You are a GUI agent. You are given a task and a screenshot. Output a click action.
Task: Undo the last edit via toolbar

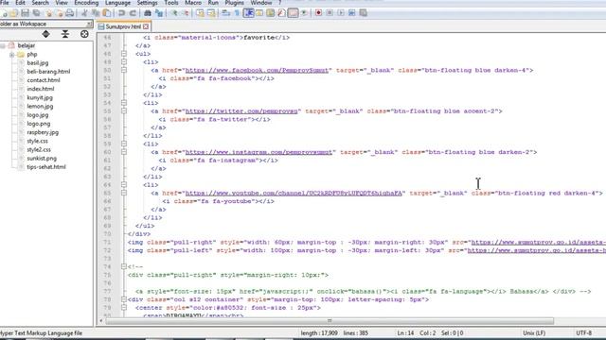tap(121, 13)
